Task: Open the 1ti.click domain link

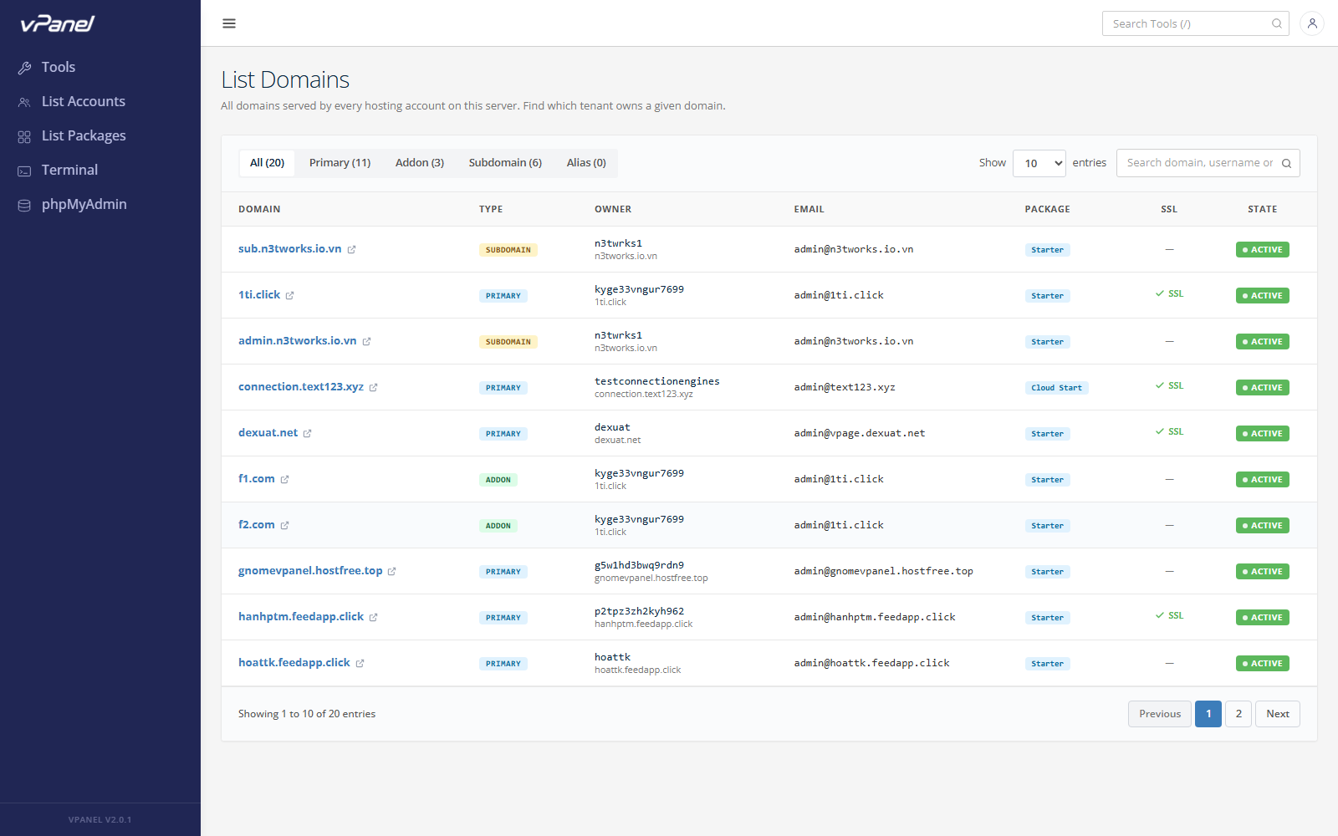Action: 259,294
